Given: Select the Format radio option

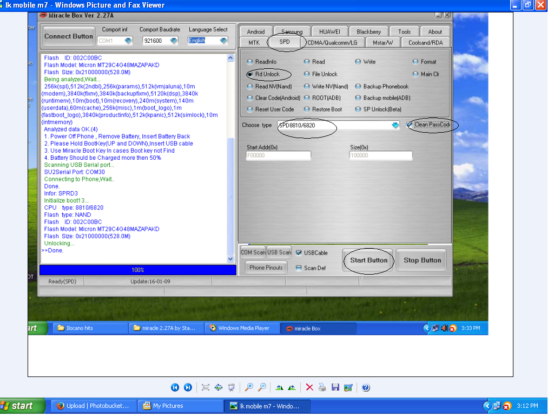Looking at the screenshot, I should click(424, 62).
